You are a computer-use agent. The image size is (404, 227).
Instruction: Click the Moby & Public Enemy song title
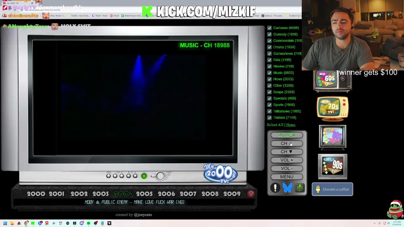134,202
